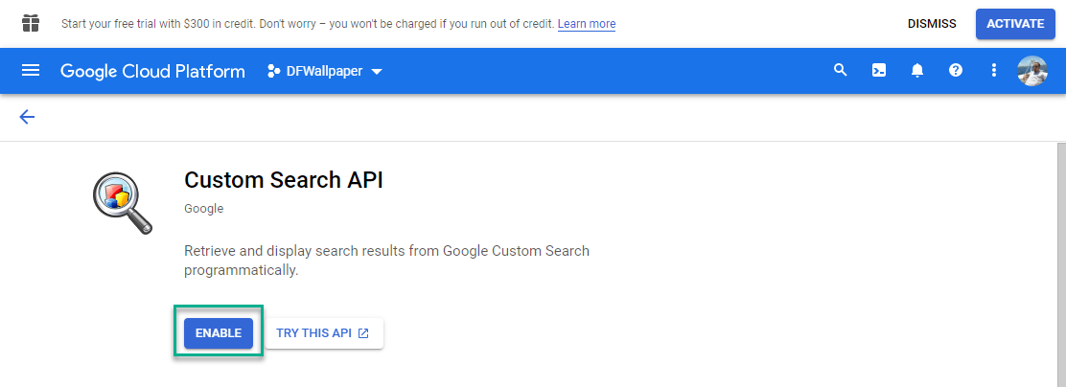The image size is (1066, 387).
Task: Expand the dropdown arrow beside DFWallpaper
Action: tap(377, 71)
